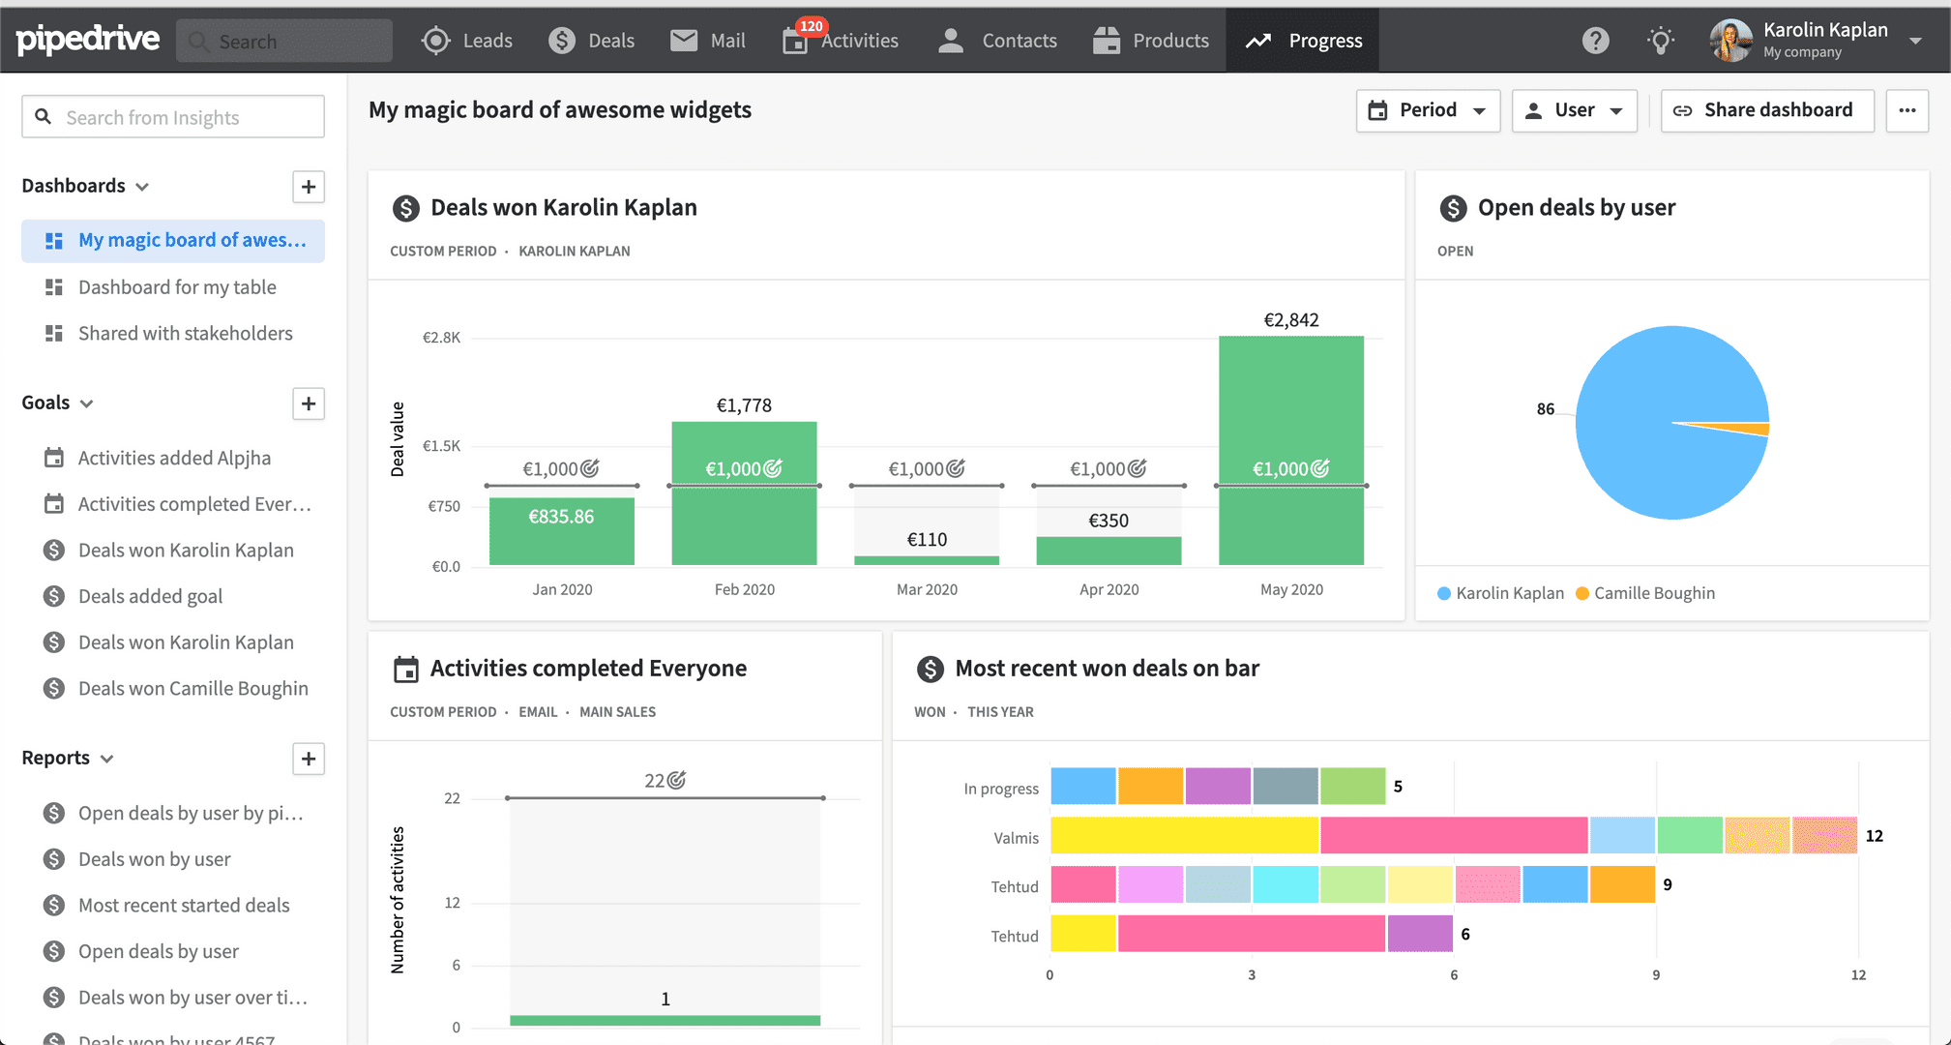Screen dimensions: 1951x1045
Task: Add a new dashboard with plus icon
Action: 309,187
